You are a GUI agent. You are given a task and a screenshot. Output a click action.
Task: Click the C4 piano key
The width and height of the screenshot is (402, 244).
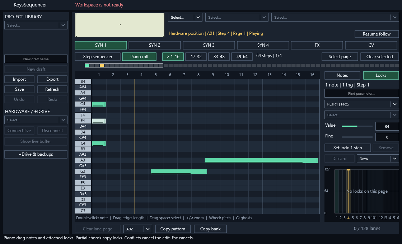(x=83, y=143)
